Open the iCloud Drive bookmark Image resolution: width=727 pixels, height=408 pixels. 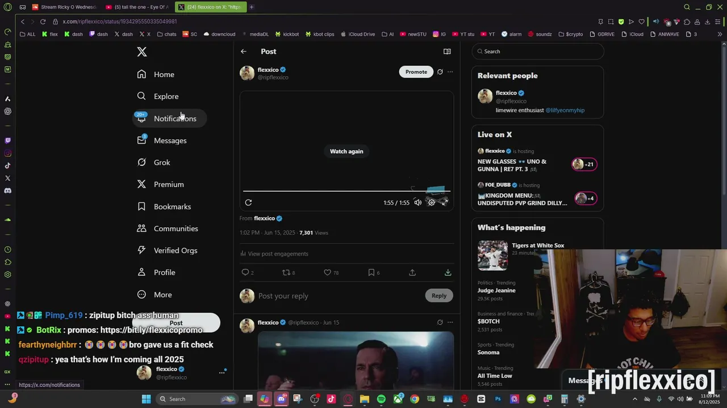358,34
